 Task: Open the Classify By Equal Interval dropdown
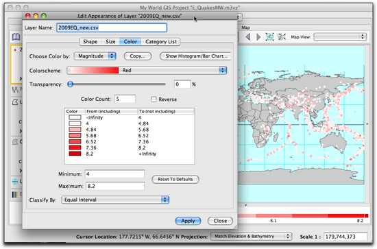click(x=115, y=200)
